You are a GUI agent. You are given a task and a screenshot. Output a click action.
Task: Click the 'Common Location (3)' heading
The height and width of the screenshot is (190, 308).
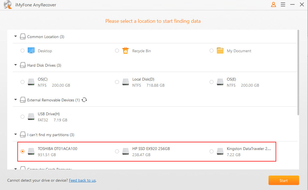point(46,37)
